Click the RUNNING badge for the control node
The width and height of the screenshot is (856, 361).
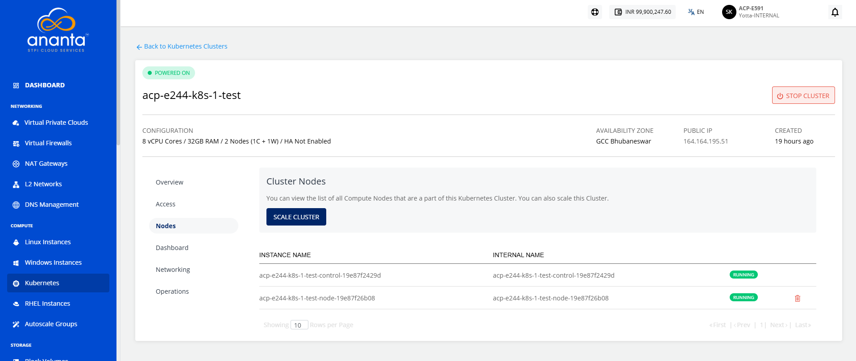[744, 275]
